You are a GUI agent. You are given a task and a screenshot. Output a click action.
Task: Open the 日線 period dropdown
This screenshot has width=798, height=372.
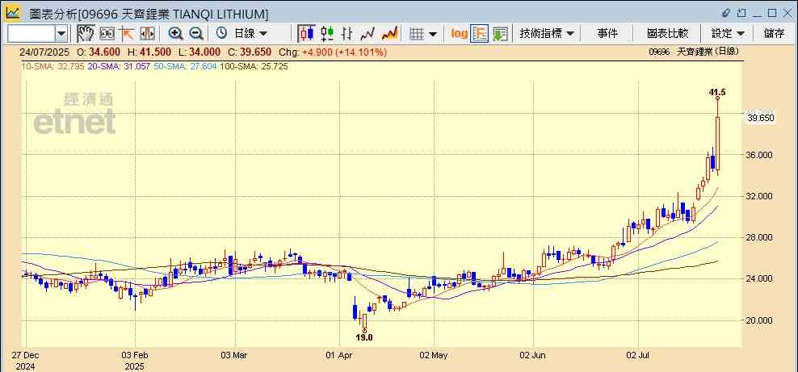pos(250,34)
